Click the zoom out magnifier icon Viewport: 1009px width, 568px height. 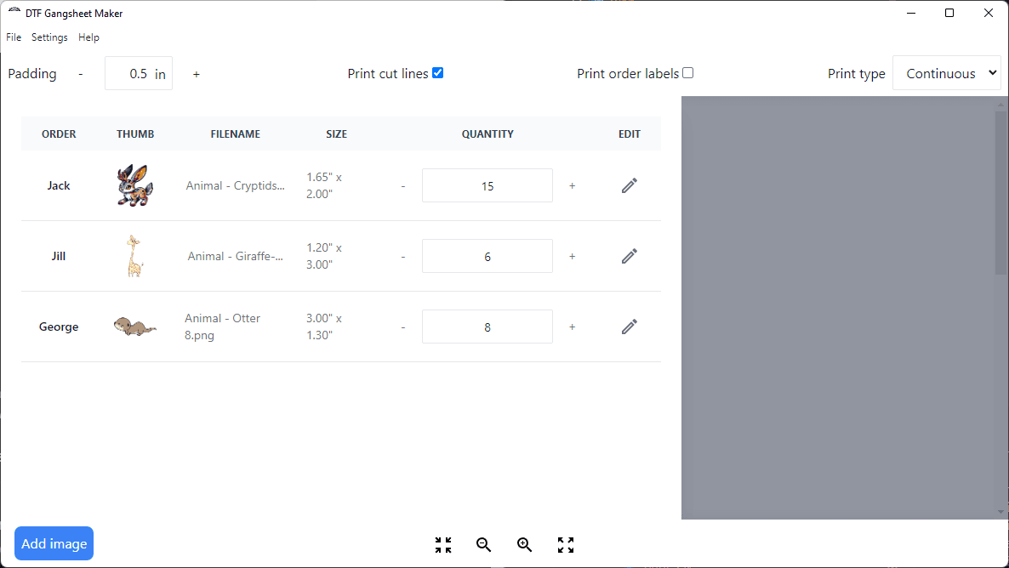click(x=484, y=545)
